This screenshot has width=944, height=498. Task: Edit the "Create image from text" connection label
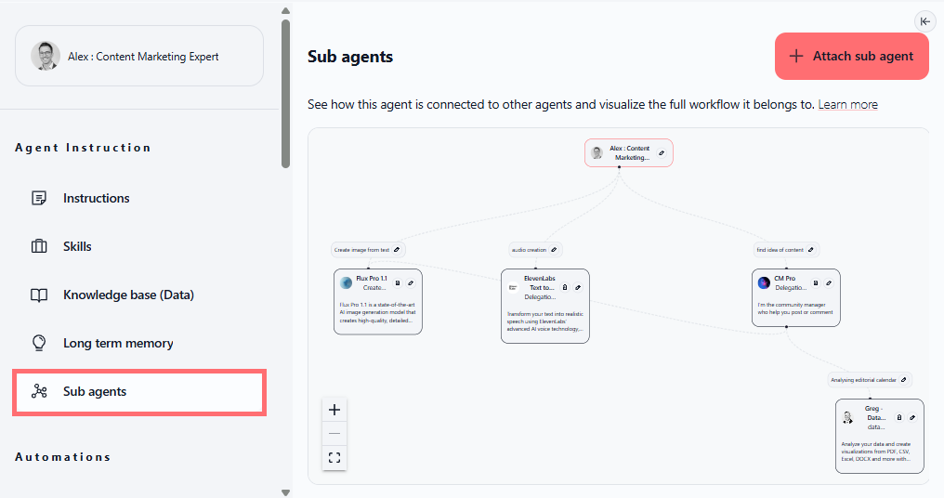[397, 249]
